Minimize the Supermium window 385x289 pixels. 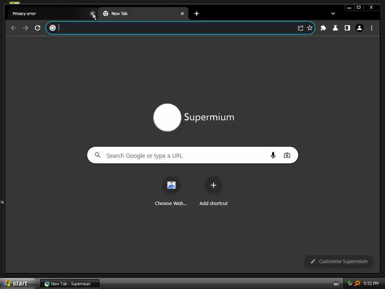point(349,8)
